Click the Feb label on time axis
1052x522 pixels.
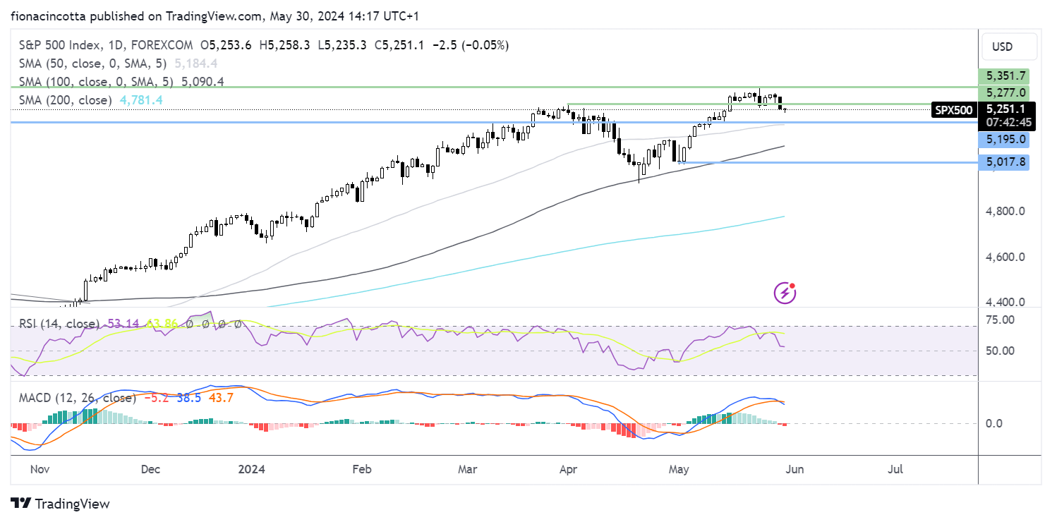(x=362, y=468)
